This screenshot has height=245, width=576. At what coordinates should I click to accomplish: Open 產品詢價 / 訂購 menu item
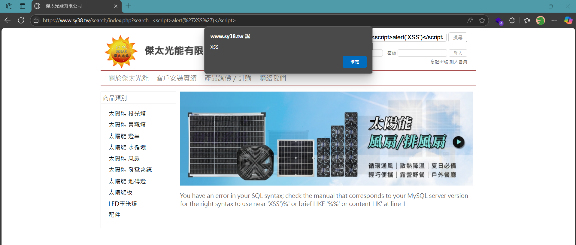(228, 78)
